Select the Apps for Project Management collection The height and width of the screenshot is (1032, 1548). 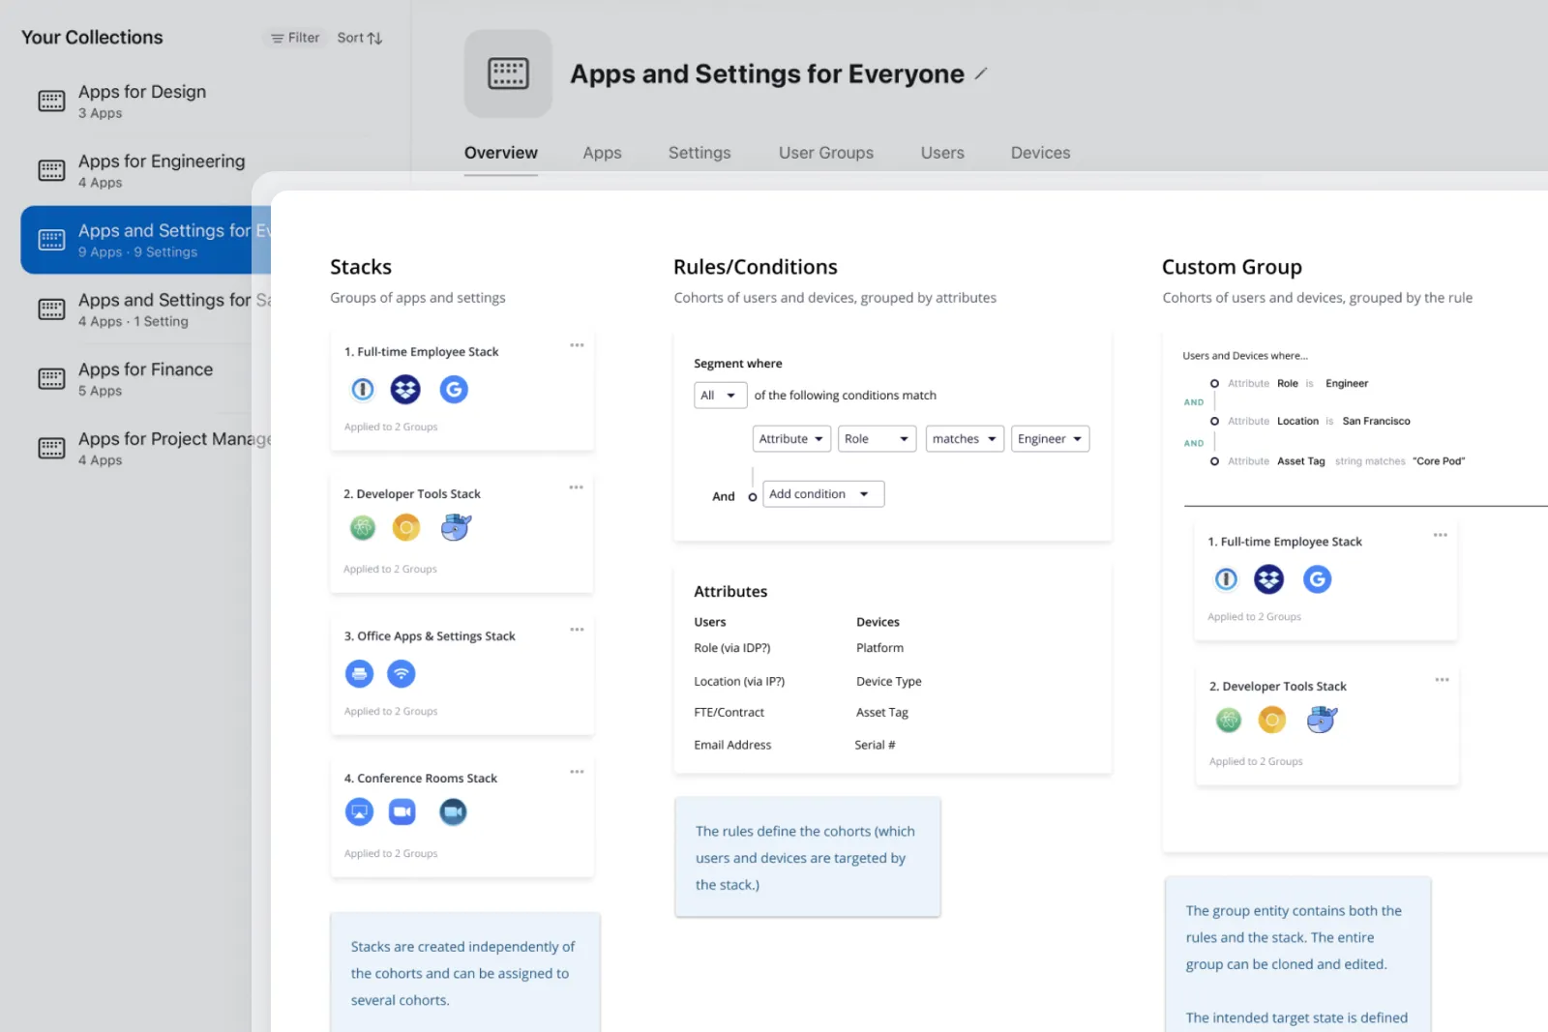[145, 448]
